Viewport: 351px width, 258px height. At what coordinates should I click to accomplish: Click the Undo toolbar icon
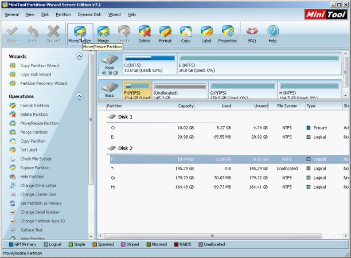(x=33, y=32)
